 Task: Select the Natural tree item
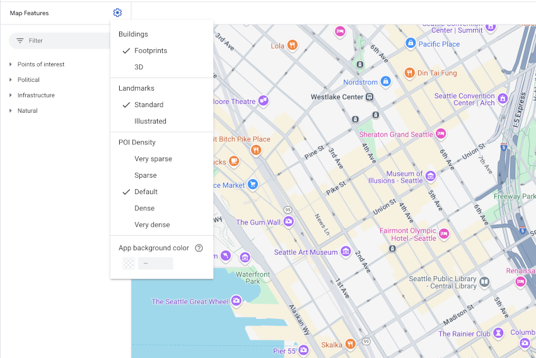[28, 110]
